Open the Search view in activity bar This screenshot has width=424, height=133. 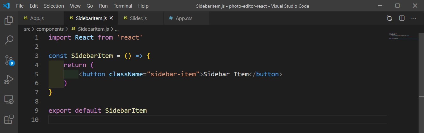pyautogui.click(x=9, y=40)
